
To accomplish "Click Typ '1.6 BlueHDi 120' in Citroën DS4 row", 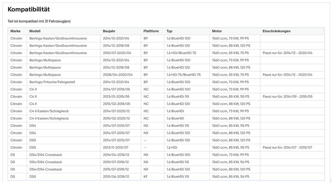I will pos(178,133).
